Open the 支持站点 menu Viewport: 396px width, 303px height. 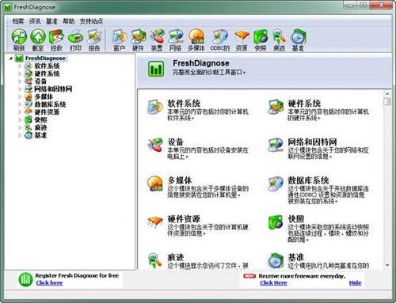tap(91, 21)
